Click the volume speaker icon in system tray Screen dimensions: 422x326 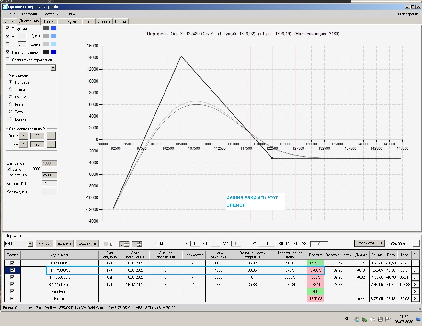[372, 319]
